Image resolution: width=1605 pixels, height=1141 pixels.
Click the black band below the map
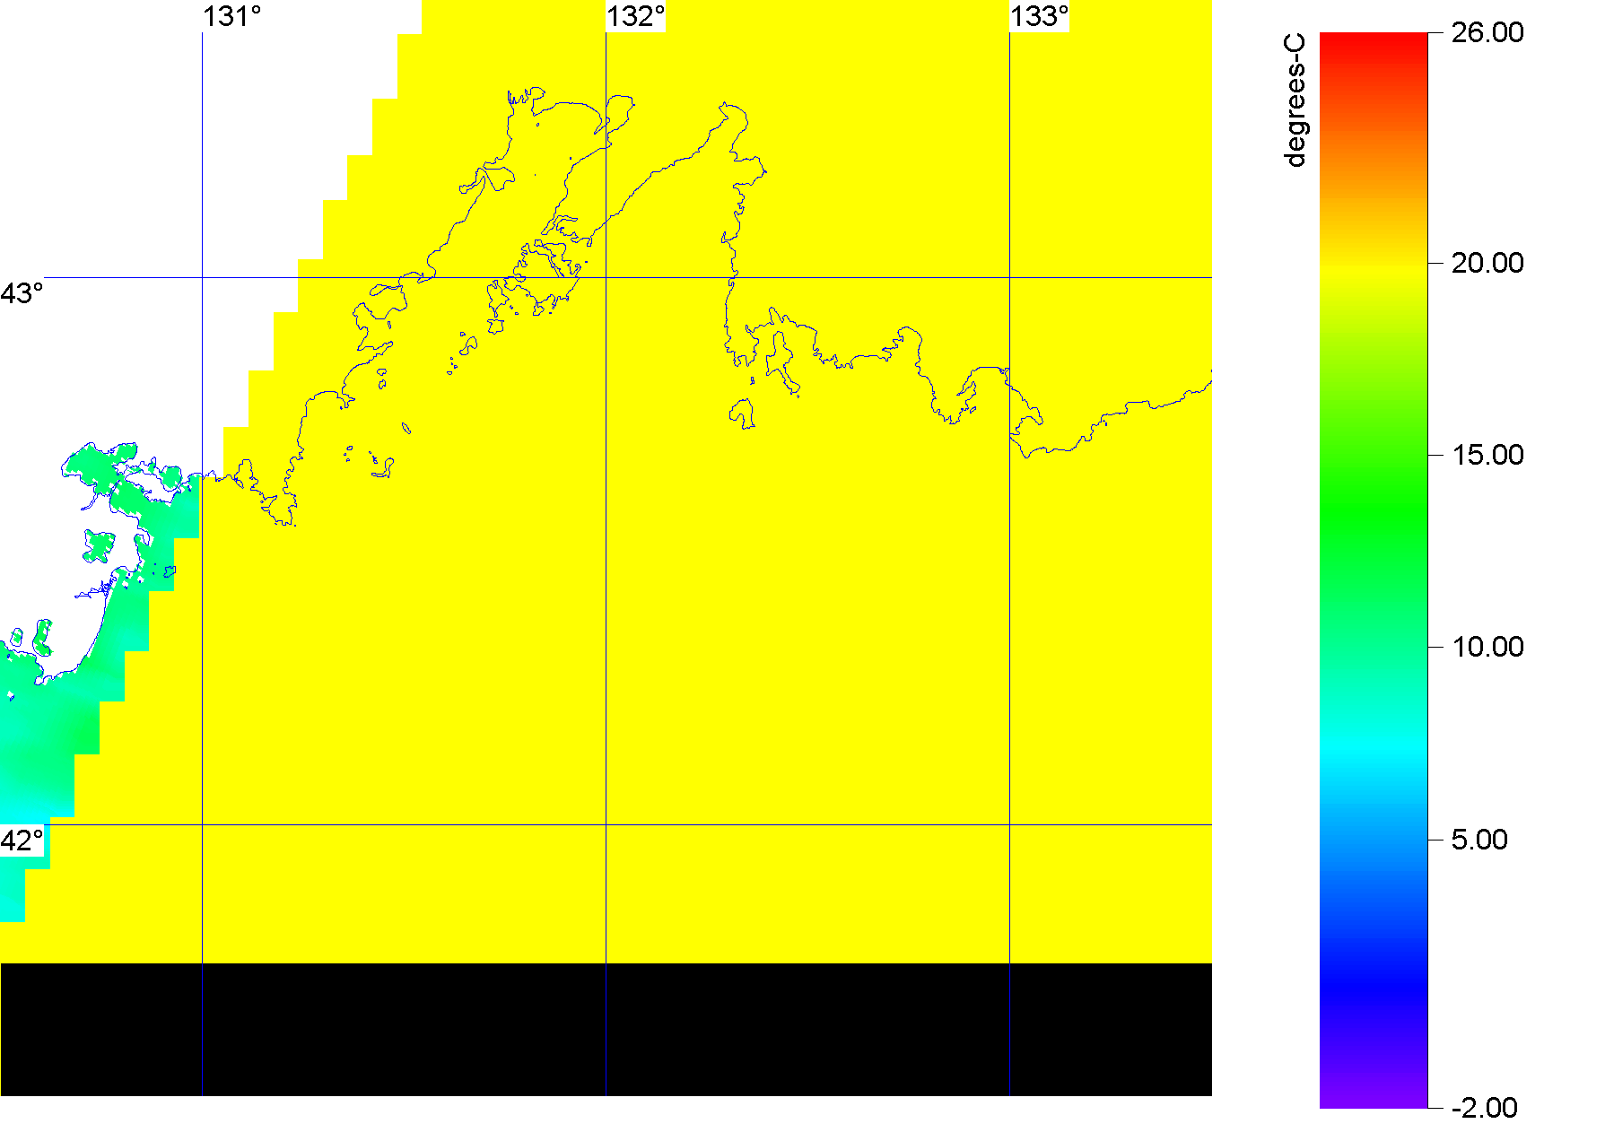tap(606, 1030)
